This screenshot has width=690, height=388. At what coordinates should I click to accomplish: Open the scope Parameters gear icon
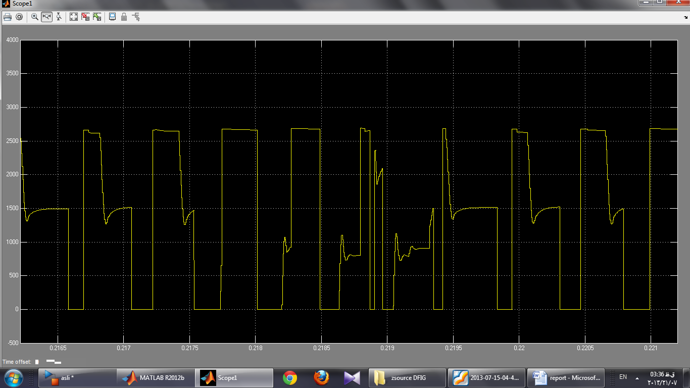(x=19, y=17)
